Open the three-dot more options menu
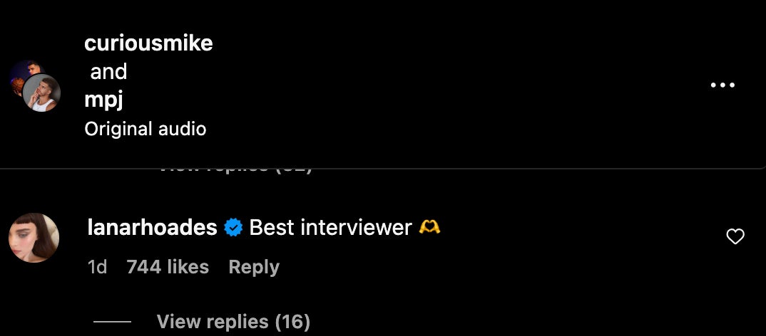 click(722, 85)
